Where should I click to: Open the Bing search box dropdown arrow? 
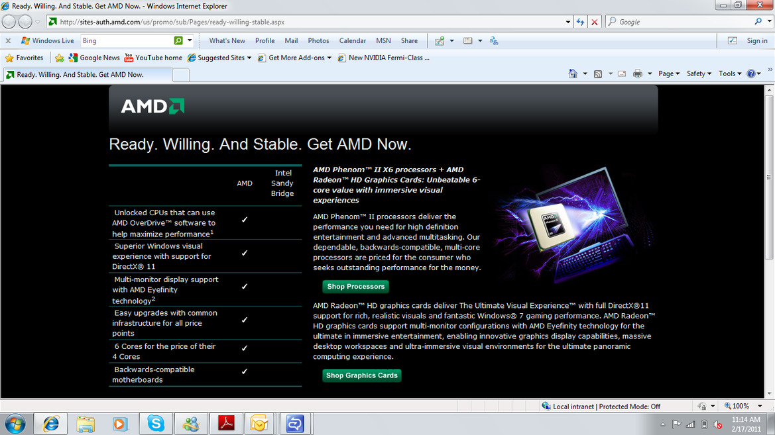[x=190, y=40]
